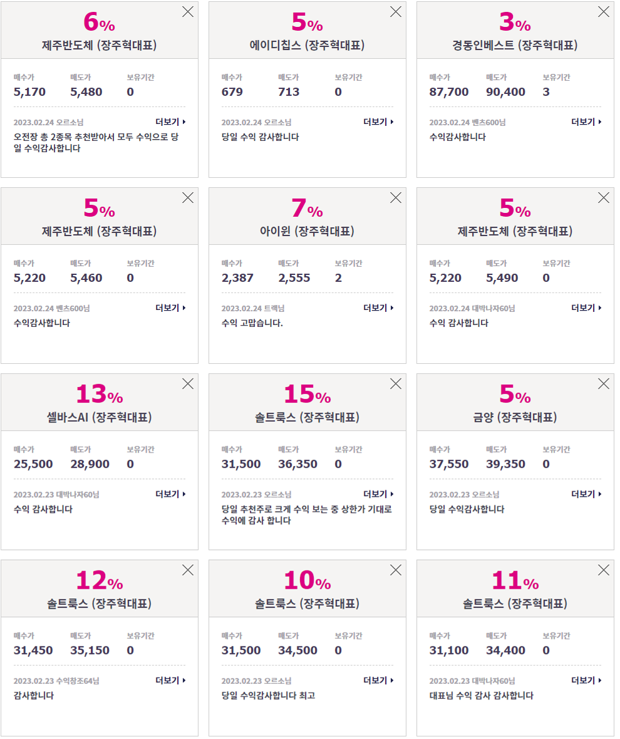The image size is (620, 739).
Task: Open 더보기 on the 경동인베스트 review
Action: [x=586, y=122]
